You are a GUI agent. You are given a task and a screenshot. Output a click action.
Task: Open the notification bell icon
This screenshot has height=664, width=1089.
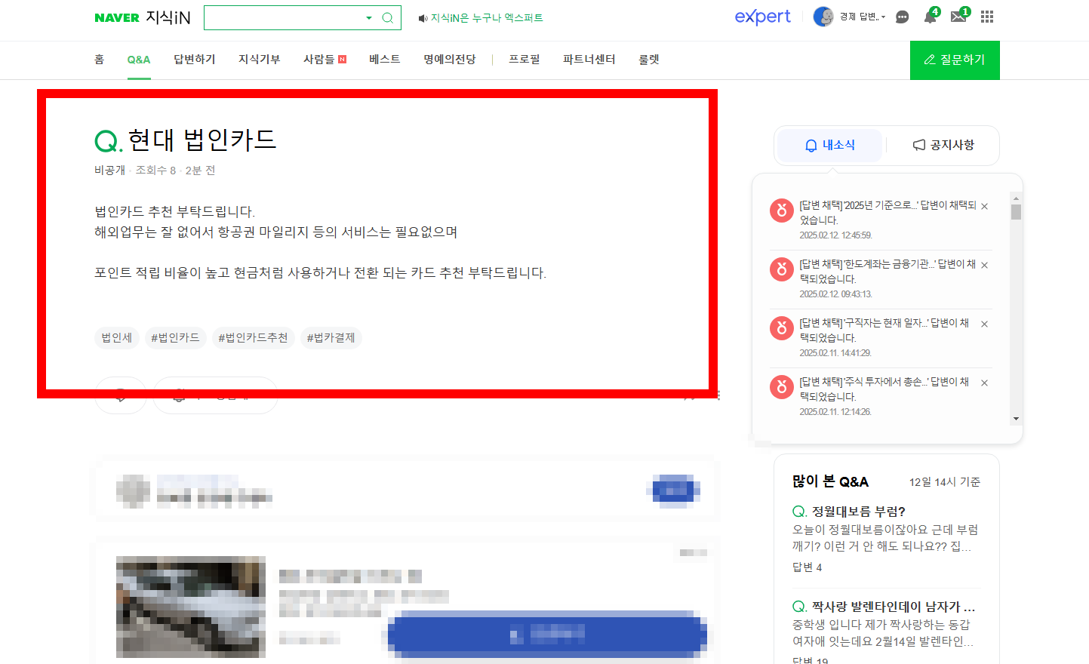pyautogui.click(x=930, y=17)
